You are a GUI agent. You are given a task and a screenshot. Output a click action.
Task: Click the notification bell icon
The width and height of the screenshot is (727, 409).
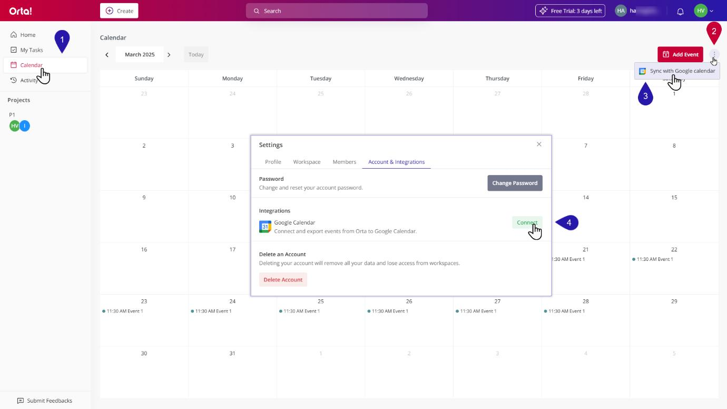point(680,11)
